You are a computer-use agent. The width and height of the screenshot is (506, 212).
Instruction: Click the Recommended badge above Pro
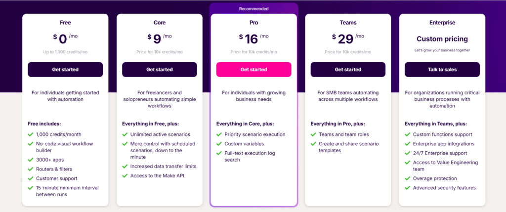pos(253,8)
